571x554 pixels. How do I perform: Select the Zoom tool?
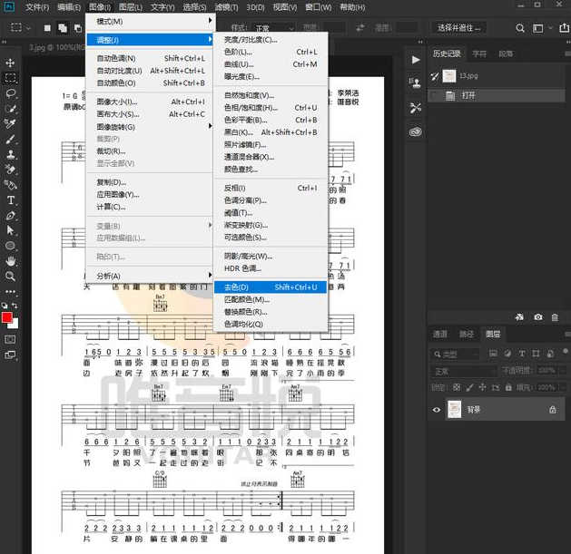click(10, 276)
